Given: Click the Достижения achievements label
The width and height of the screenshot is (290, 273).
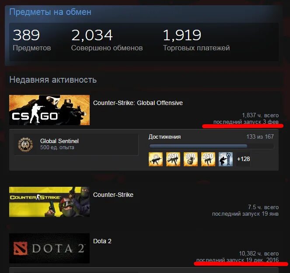Looking at the screenshot, I should pyautogui.click(x=164, y=137).
